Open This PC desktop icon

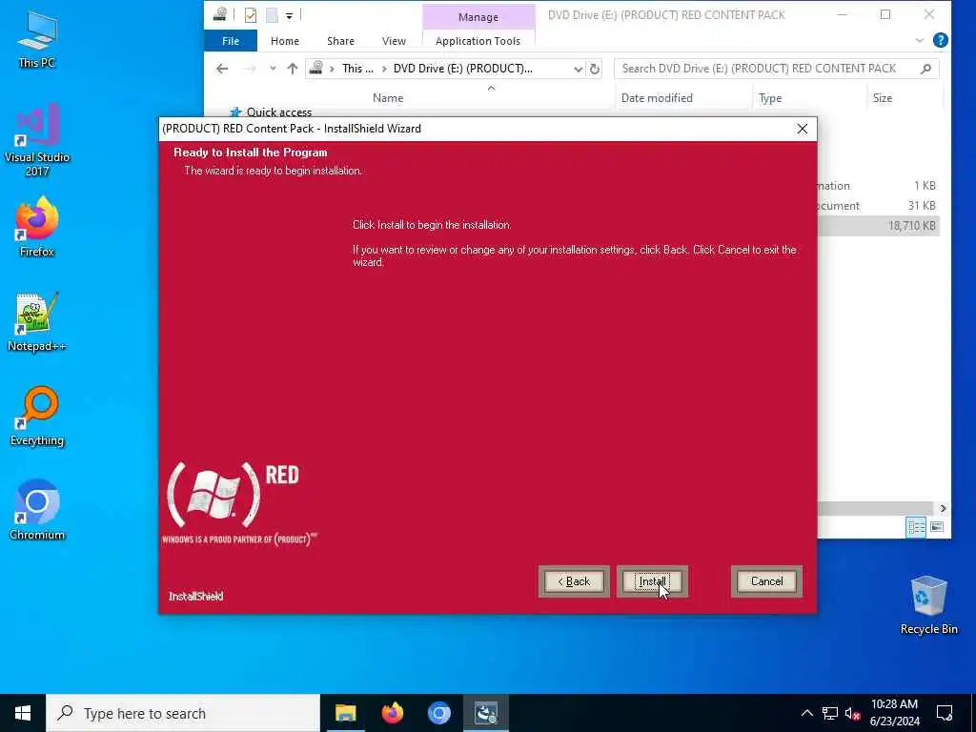(37, 39)
